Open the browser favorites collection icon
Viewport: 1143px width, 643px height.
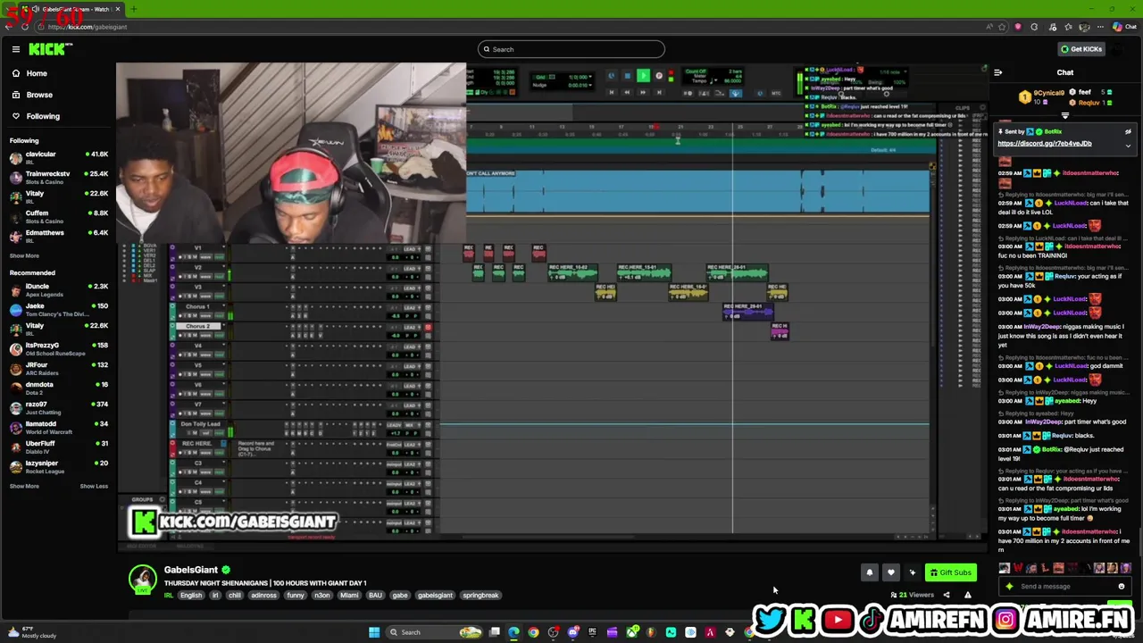tap(1069, 27)
